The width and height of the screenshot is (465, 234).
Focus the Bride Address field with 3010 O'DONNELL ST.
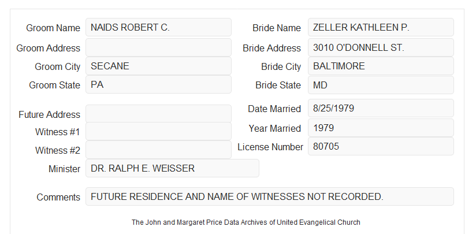click(381, 47)
